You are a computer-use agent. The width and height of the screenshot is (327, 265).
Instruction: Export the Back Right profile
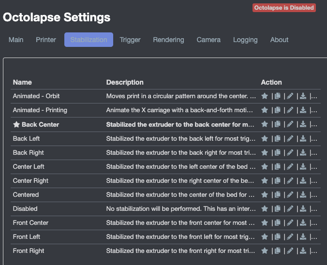point(303,153)
